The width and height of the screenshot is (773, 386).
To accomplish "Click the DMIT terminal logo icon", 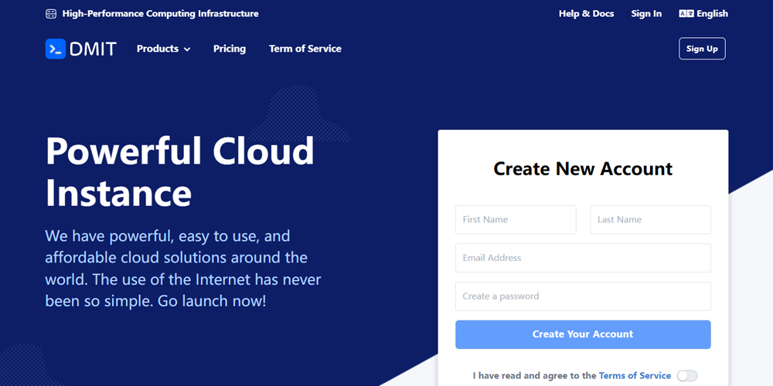I will coord(56,49).
